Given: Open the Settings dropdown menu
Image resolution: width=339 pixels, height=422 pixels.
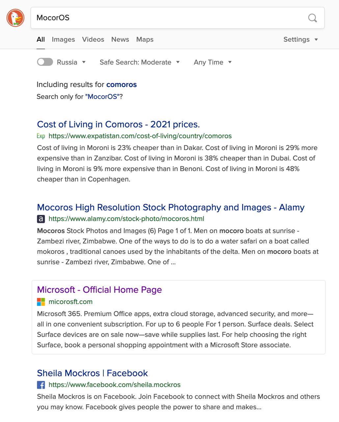Looking at the screenshot, I should (300, 40).
